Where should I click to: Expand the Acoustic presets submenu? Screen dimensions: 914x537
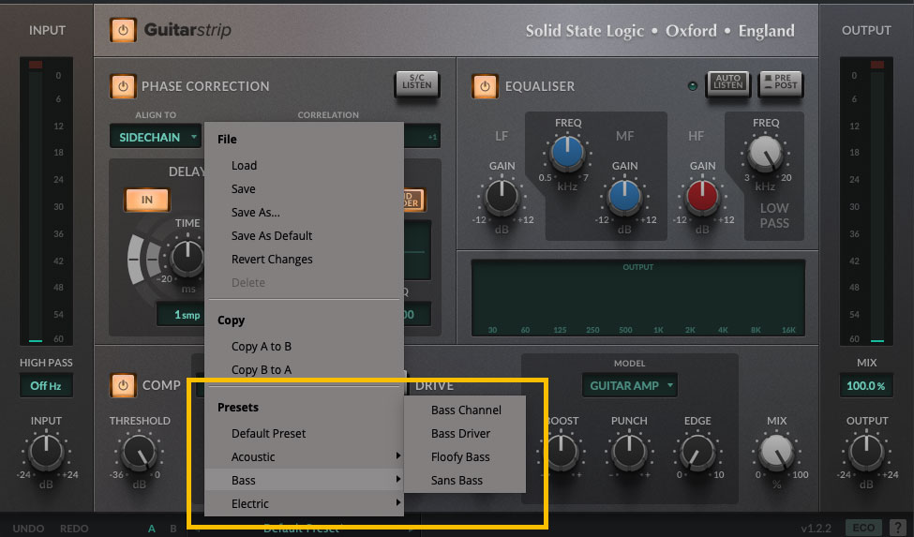tap(305, 456)
